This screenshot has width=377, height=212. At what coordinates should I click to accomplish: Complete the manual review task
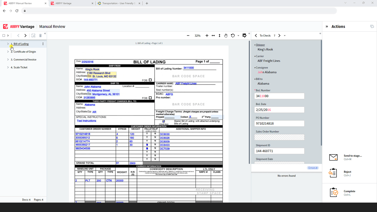click(x=333, y=193)
